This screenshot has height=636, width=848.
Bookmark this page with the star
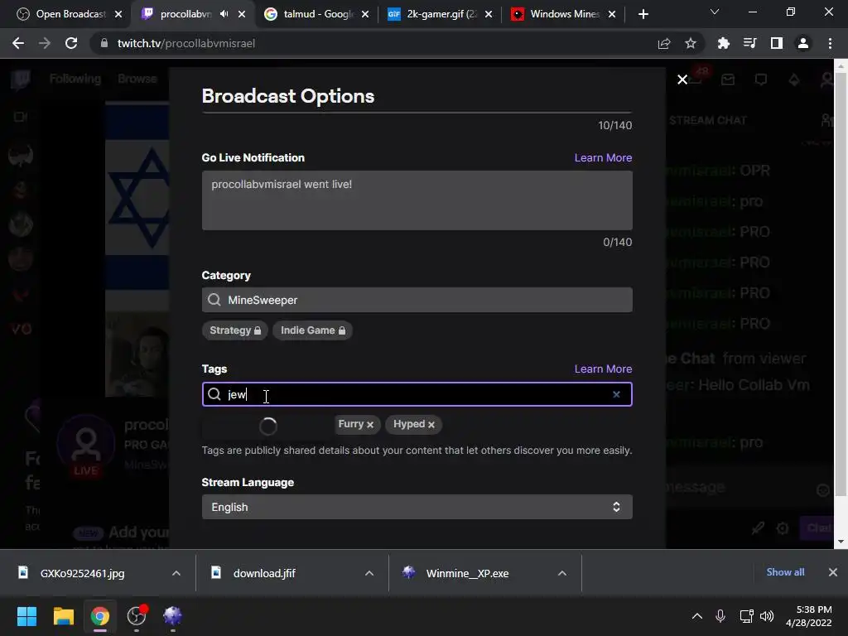[x=691, y=43]
